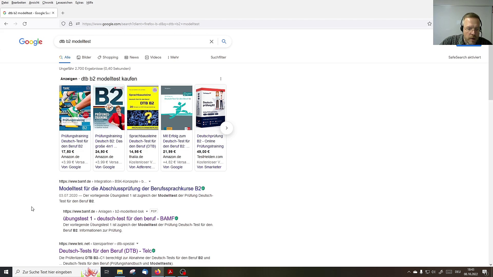Bookmark this page with the star icon
493x277 pixels.
pyautogui.click(x=430, y=24)
